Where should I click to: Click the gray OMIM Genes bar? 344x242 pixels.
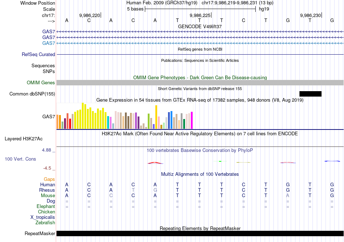[200, 83]
